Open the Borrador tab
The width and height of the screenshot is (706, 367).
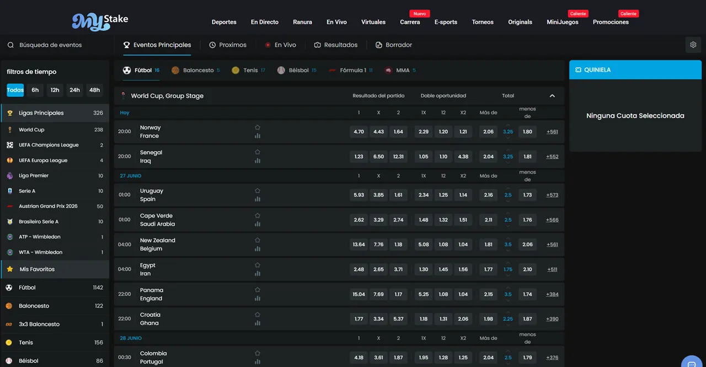(x=394, y=45)
